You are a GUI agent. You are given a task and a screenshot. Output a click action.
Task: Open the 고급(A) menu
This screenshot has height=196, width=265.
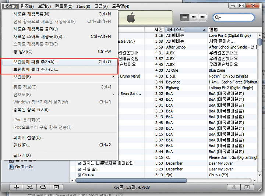(101, 6)
